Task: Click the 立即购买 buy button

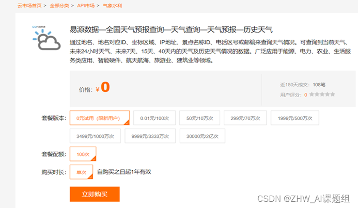Action: [x=95, y=194]
